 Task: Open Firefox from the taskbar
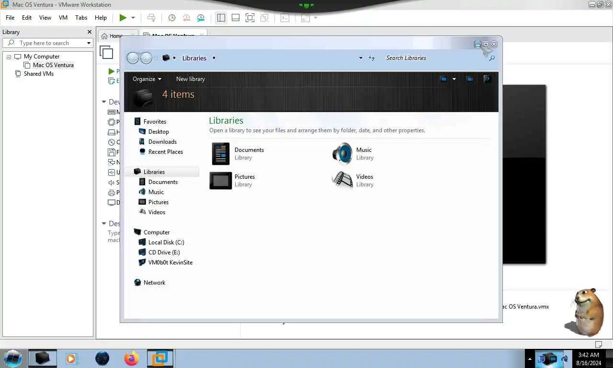pyautogui.click(x=131, y=358)
